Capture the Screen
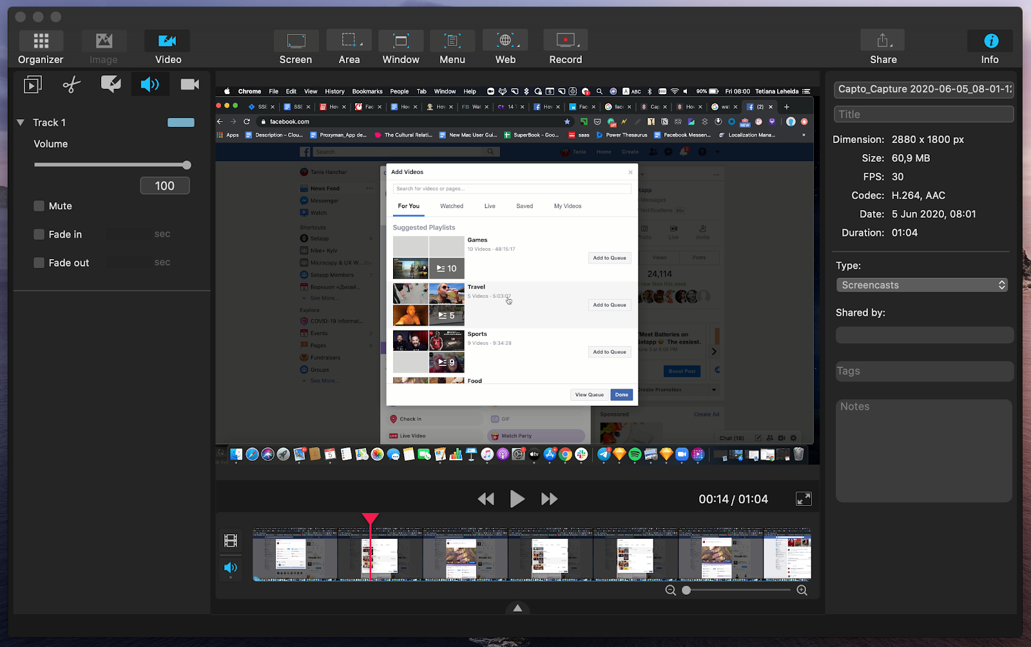1031x647 pixels. click(296, 48)
